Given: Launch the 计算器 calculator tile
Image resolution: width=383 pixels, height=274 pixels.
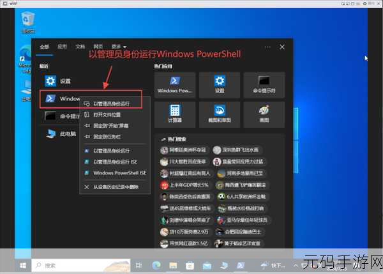Looking at the screenshot, I should point(175,114).
